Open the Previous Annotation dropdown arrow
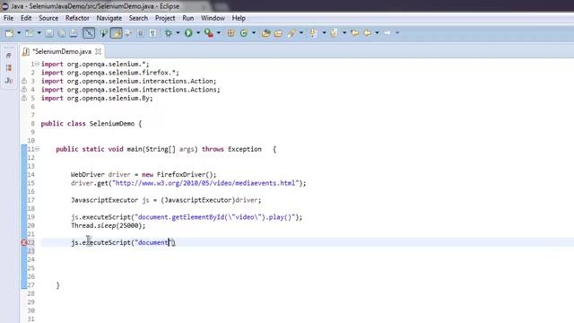574x323 pixels. coord(344,33)
